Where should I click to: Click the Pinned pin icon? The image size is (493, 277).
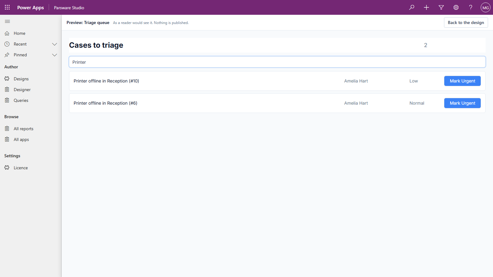[x=7, y=55]
